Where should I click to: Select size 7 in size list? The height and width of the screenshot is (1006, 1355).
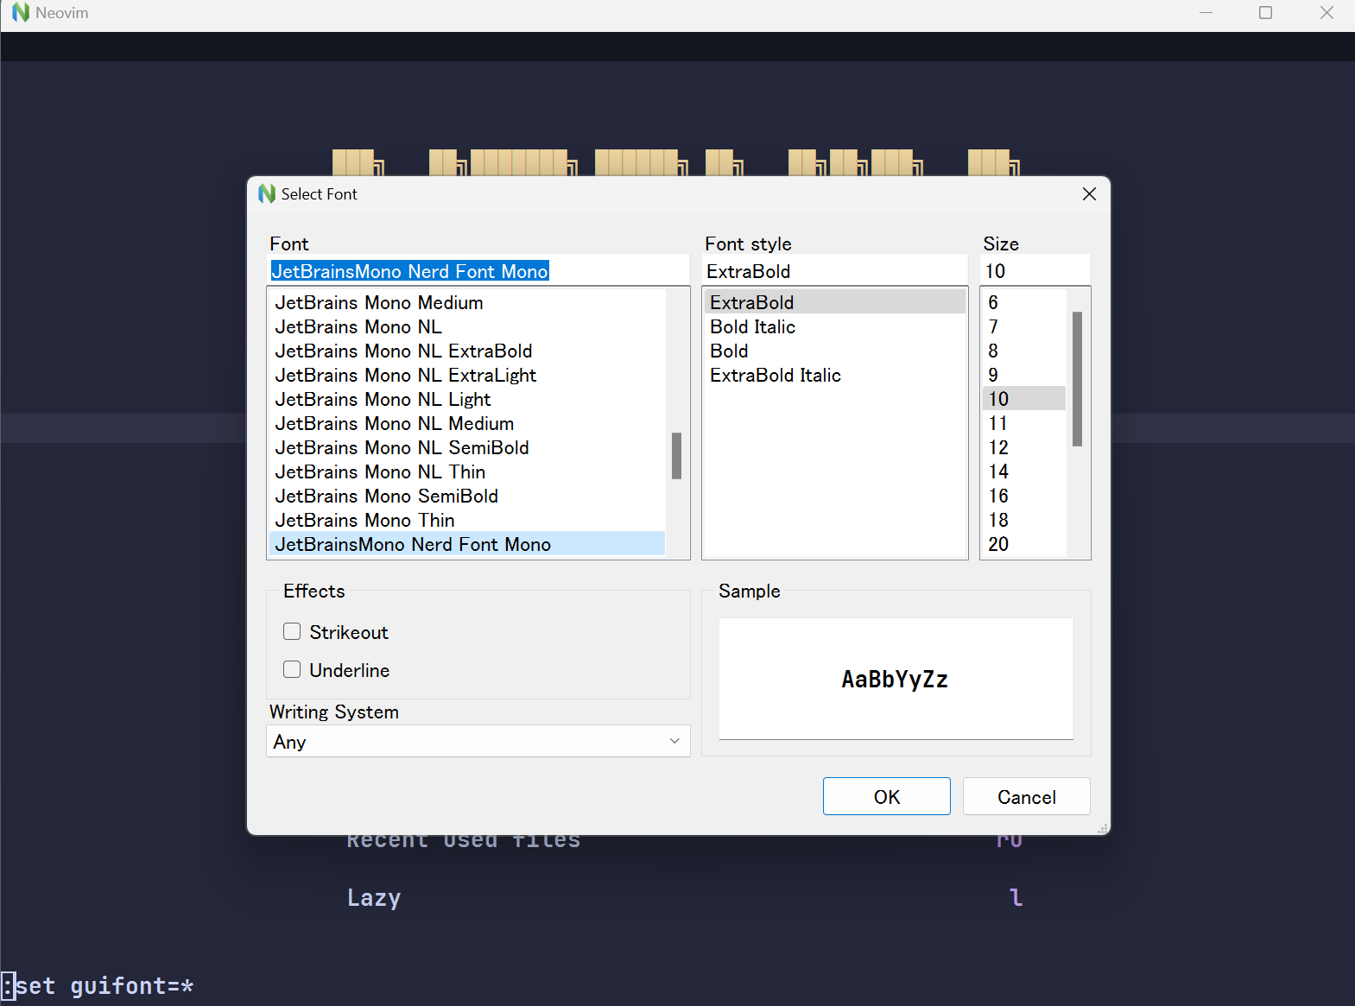pyautogui.click(x=1024, y=327)
